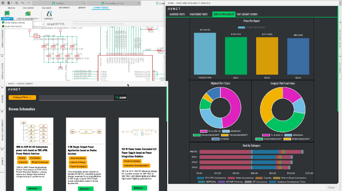Screen dimensions: 342x191
Task: Open the SUPPORT dropdown label
Action: coord(49,19)
